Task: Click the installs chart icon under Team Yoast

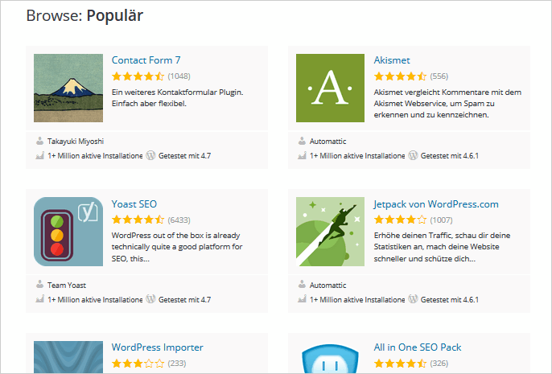Action: point(39,299)
